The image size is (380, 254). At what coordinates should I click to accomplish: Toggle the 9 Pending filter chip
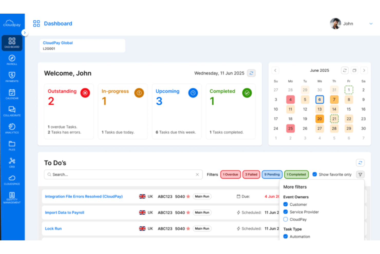[x=272, y=174]
